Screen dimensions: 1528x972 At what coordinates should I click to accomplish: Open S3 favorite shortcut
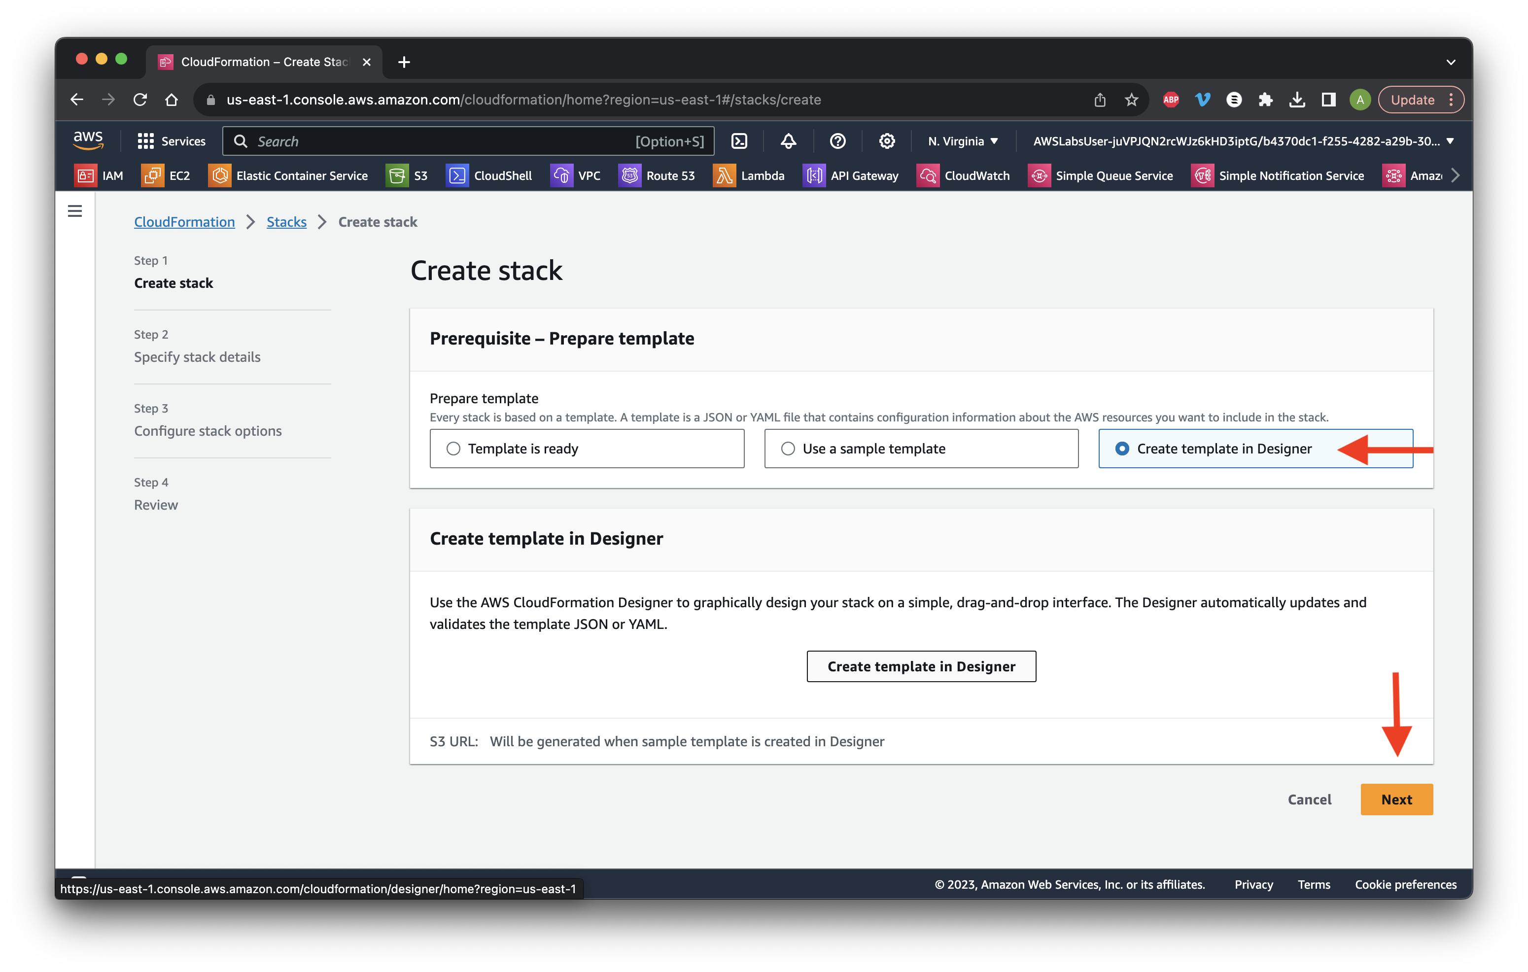[407, 176]
